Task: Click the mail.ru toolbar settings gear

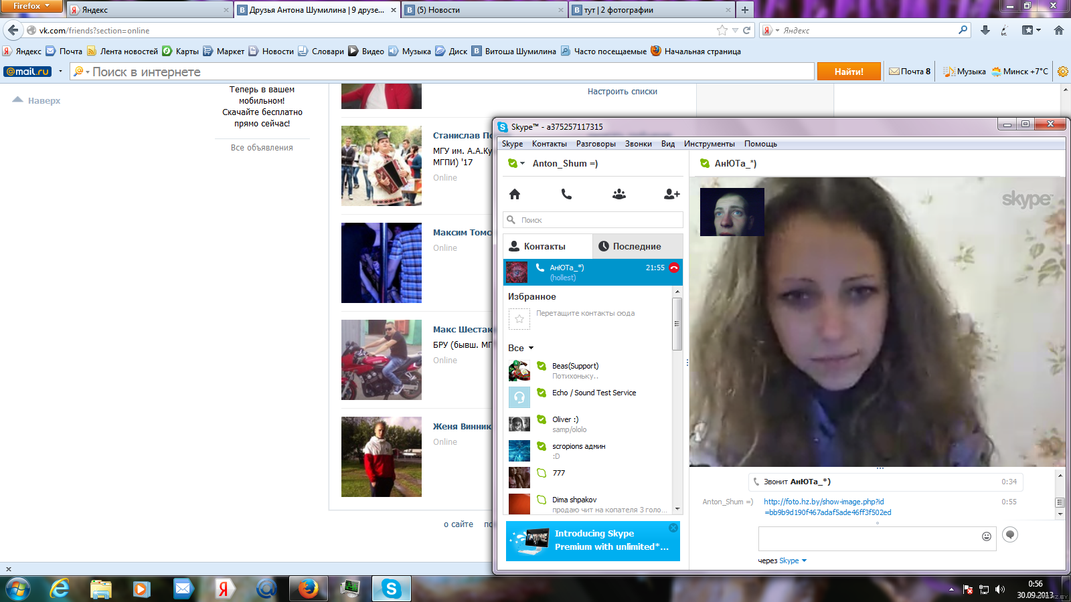Action: [x=1062, y=72]
